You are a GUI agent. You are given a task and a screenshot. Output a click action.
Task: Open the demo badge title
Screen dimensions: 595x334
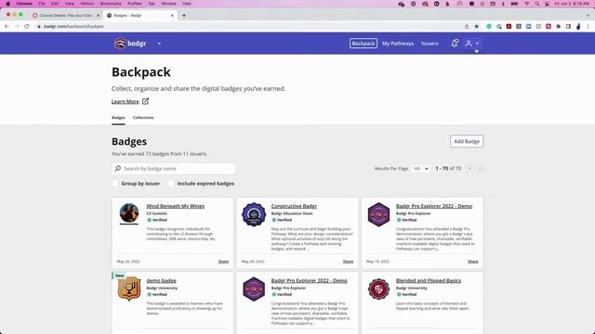(x=161, y=280)
